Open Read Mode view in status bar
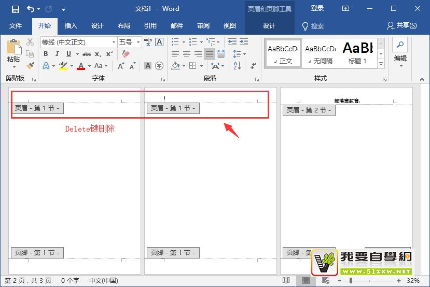 coord(286,280)
